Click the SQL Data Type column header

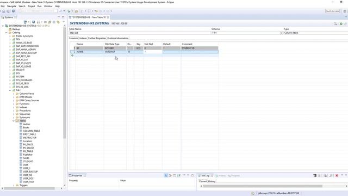tap(115, 44)
